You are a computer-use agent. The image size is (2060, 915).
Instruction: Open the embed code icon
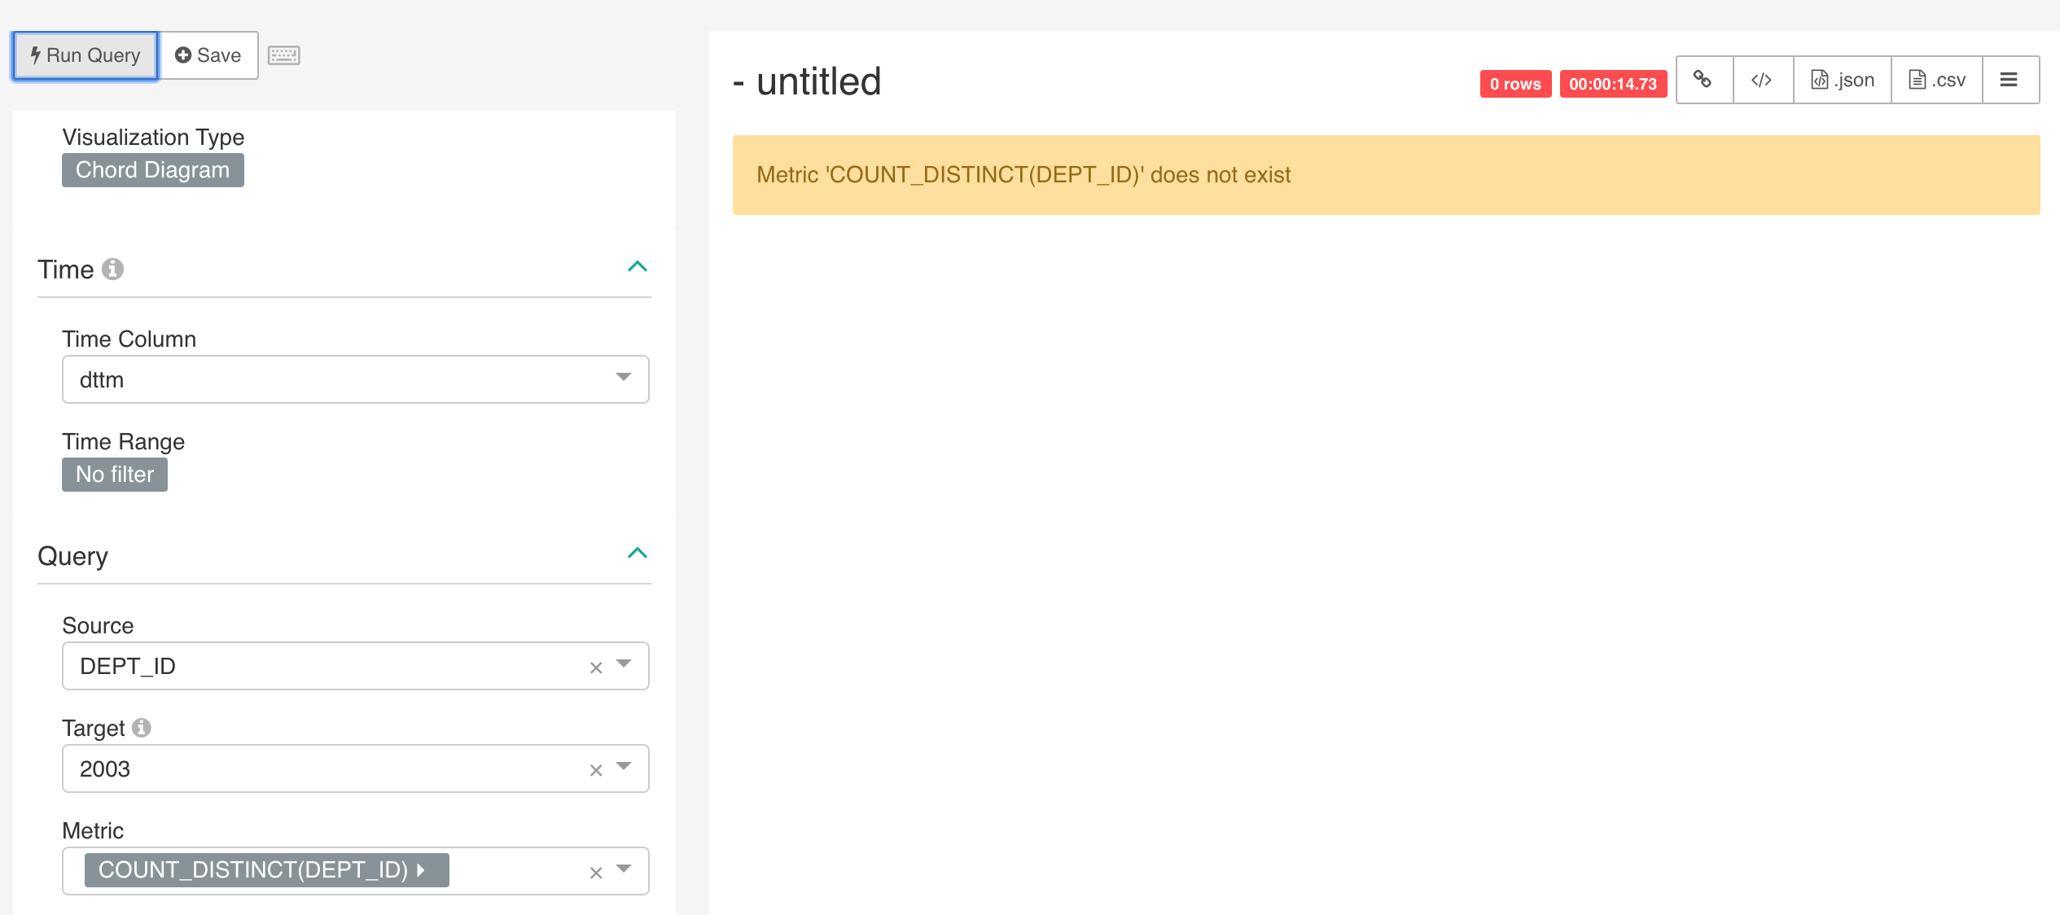click(x=1762, y=80)
